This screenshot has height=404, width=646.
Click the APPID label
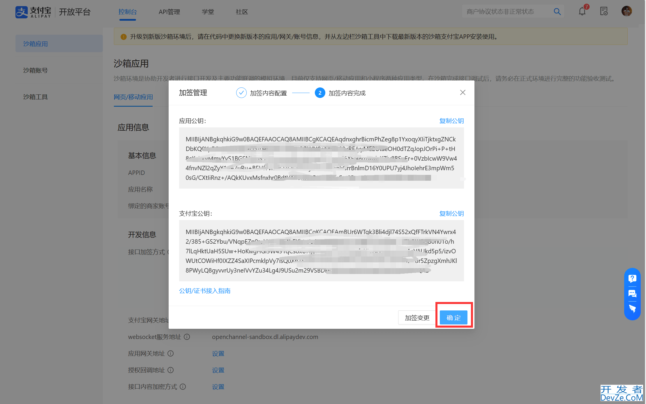point(136,173)
